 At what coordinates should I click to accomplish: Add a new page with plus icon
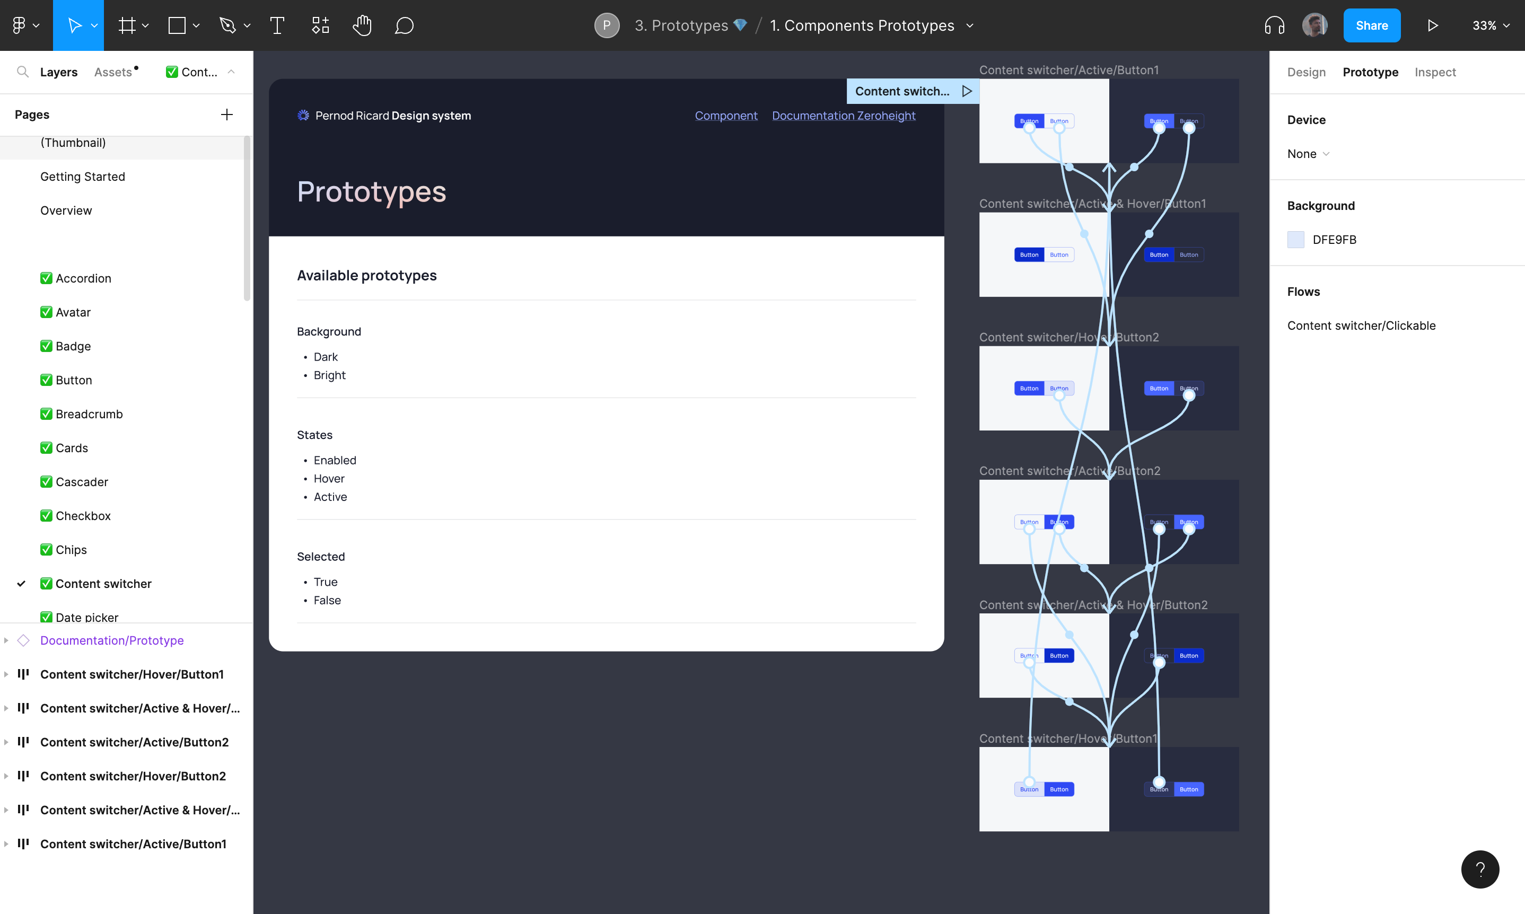tap(226, 115)
